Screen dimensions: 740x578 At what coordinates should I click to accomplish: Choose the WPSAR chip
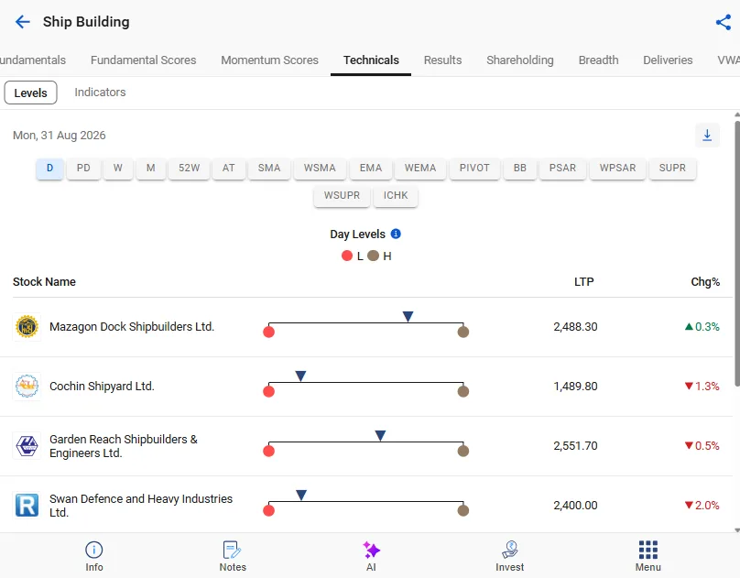tap(618, 168)
